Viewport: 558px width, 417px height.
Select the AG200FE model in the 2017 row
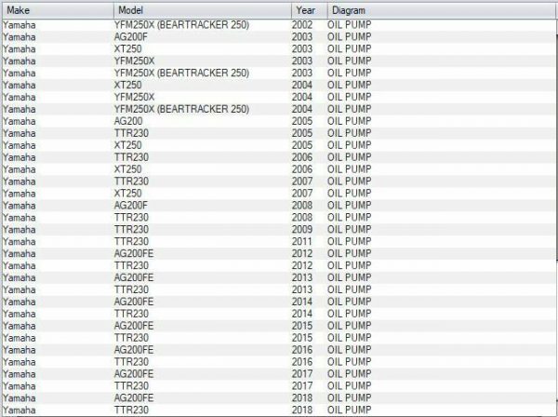134,374
